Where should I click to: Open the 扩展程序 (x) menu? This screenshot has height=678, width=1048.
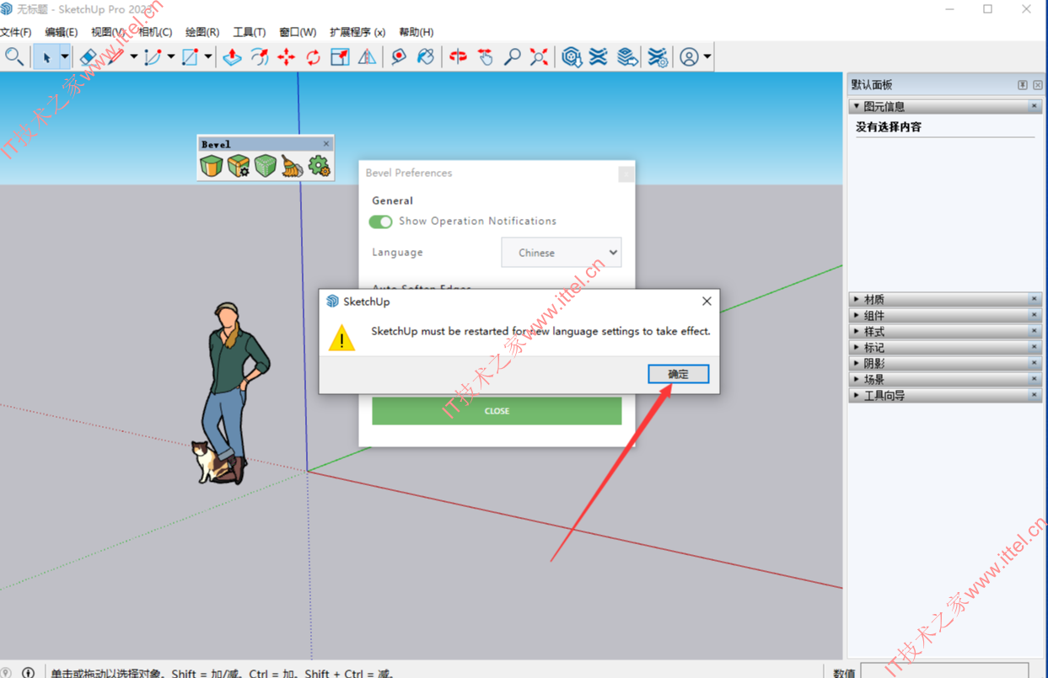point(357,32)
